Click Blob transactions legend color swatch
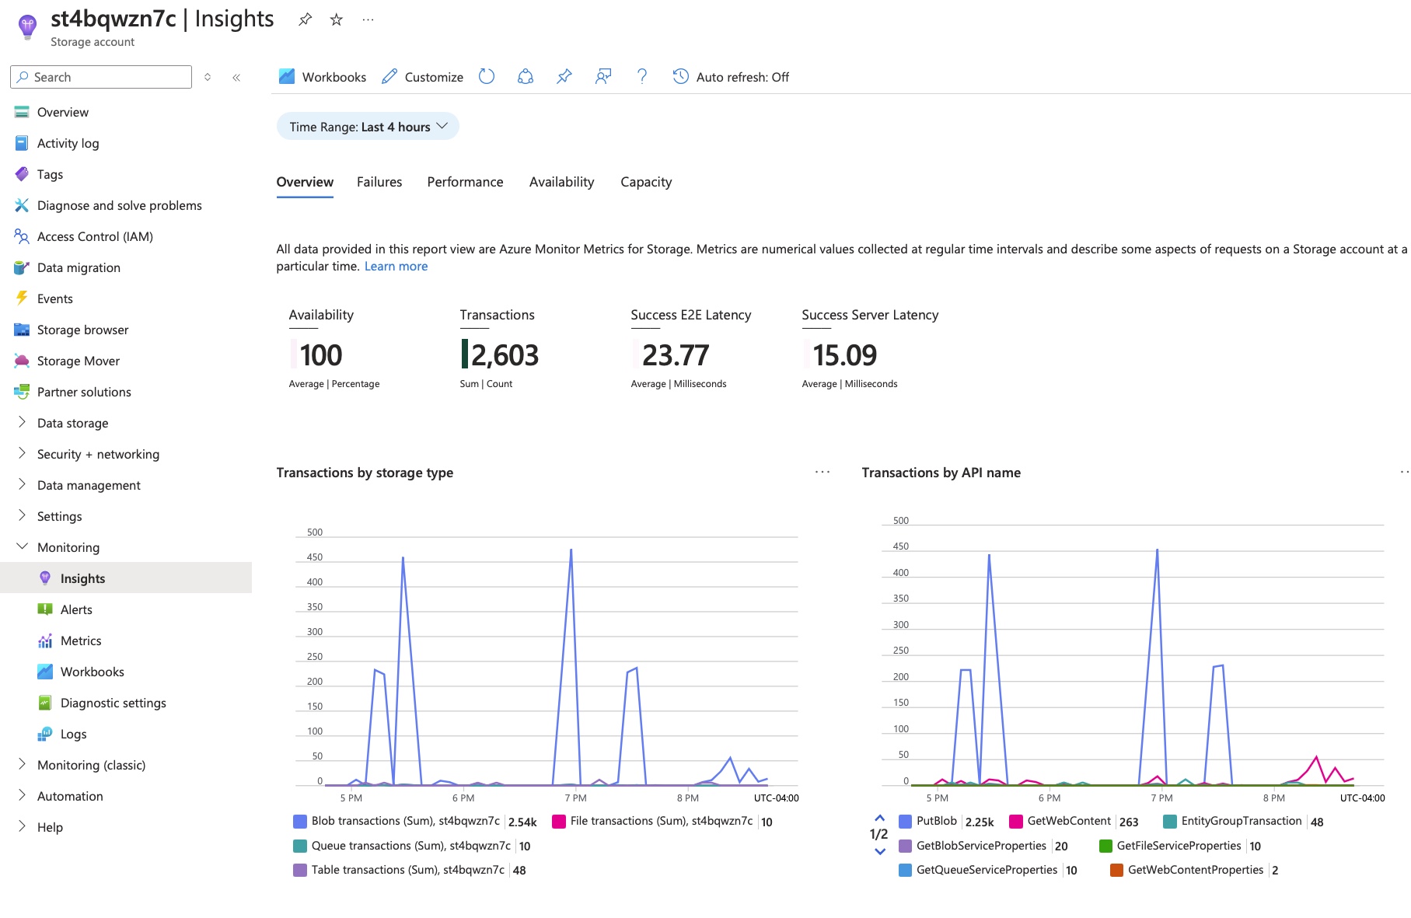Screen dimensions: 1411x918 [299, 822]
